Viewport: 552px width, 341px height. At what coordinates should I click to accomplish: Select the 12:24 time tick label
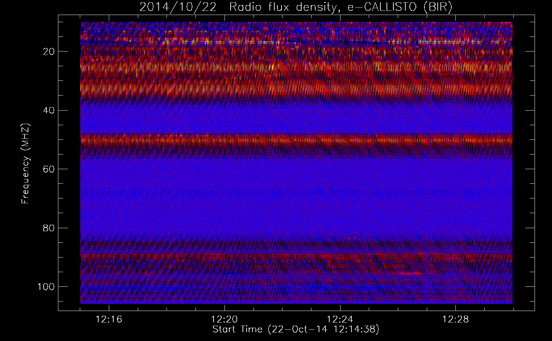[340, 320]
